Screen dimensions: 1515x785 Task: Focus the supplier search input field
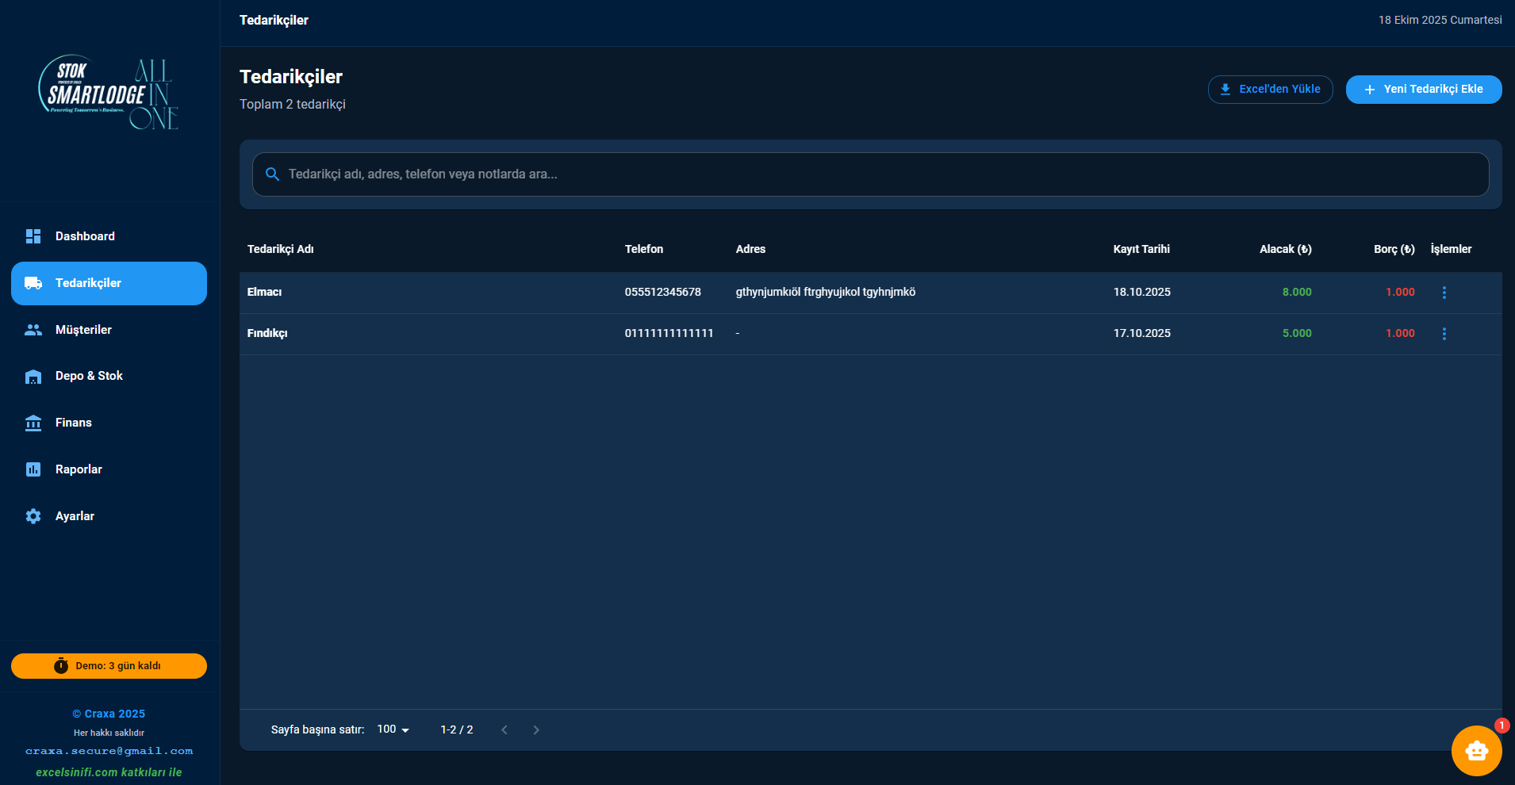[873, 174]
